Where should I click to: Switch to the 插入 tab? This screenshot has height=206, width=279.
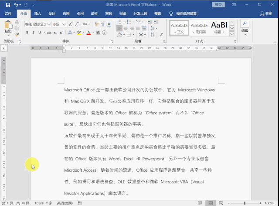[37, 13]
